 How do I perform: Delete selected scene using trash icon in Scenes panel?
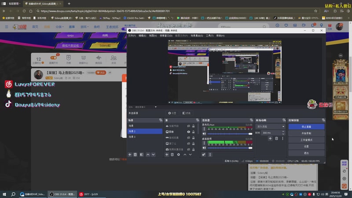[x=135, y=154]
